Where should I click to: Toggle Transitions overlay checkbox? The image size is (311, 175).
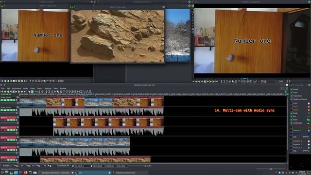[x=292, y=96]
